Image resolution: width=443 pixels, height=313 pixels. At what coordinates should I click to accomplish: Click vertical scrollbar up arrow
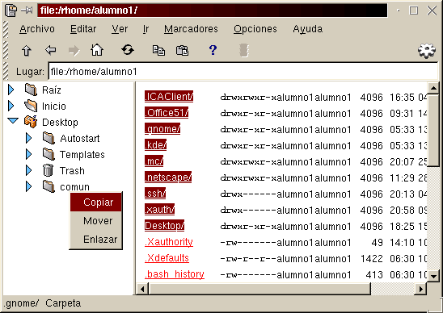pyautogui.click(x=433, y=88)
